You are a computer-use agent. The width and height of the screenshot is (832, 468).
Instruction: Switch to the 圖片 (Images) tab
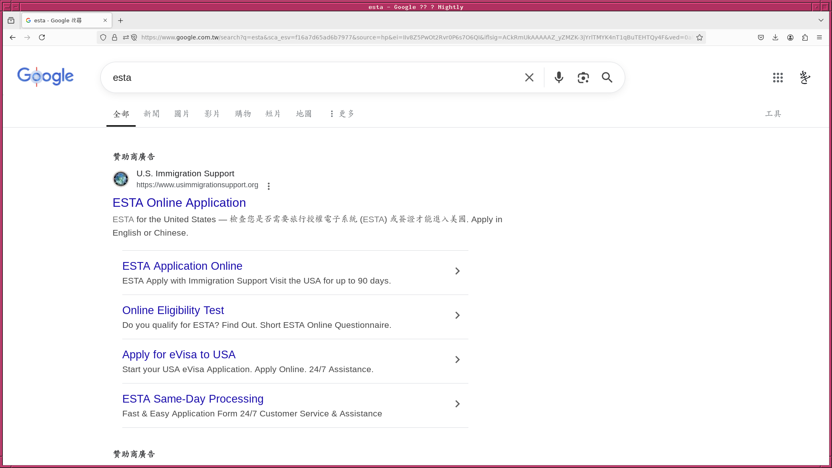[x=182, y=114]
